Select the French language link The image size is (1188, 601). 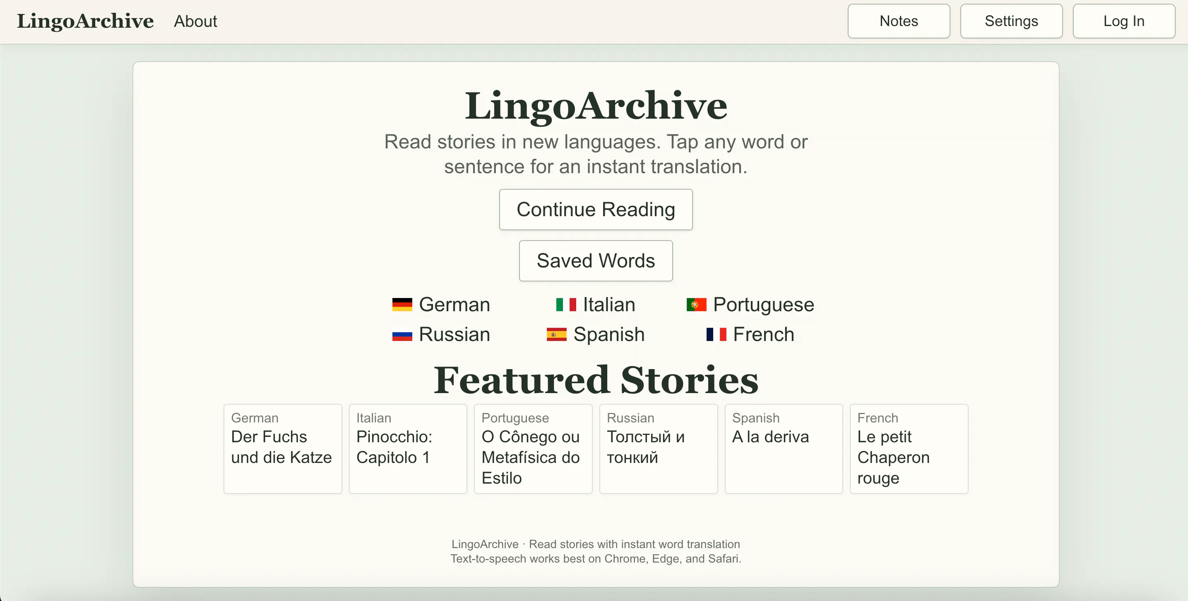coord(750,334)
